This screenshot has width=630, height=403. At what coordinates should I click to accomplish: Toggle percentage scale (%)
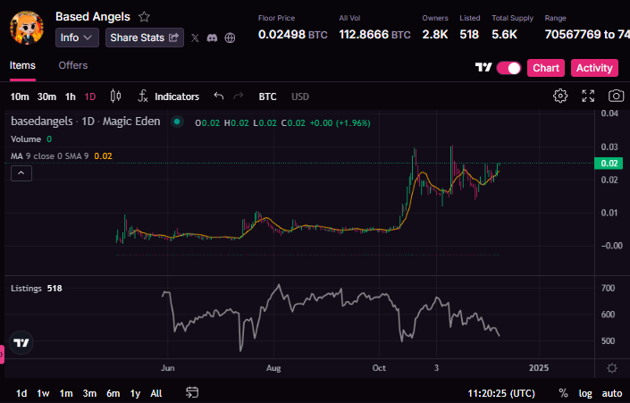point(563,393)
